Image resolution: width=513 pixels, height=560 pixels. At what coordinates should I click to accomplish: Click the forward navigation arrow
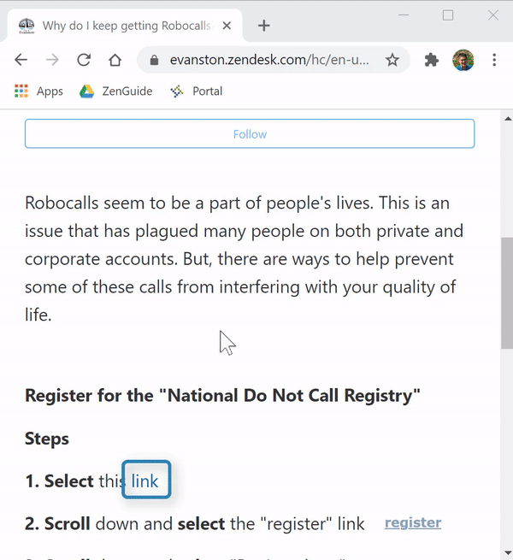(52, 60)
